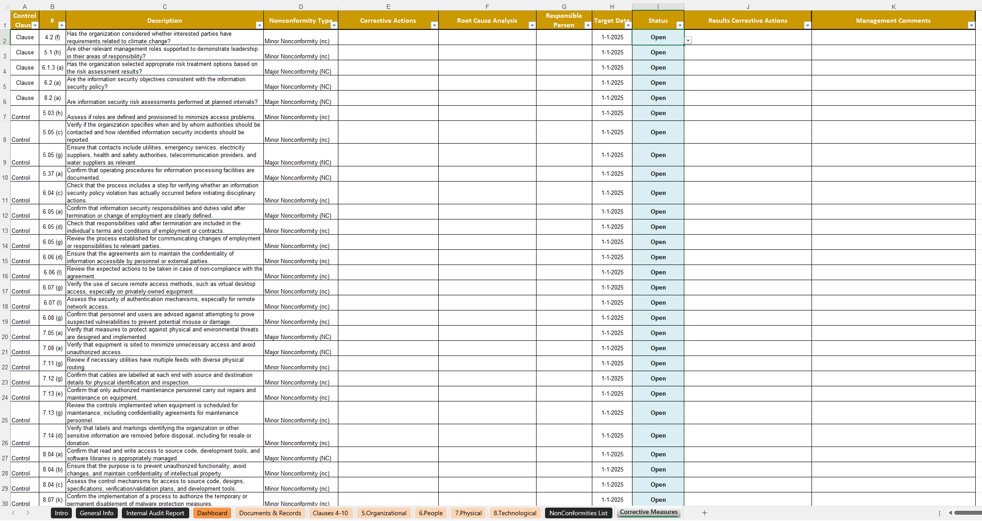Click the previous sheet navigation arrow
982x521 pixels.
pos(14,513)
